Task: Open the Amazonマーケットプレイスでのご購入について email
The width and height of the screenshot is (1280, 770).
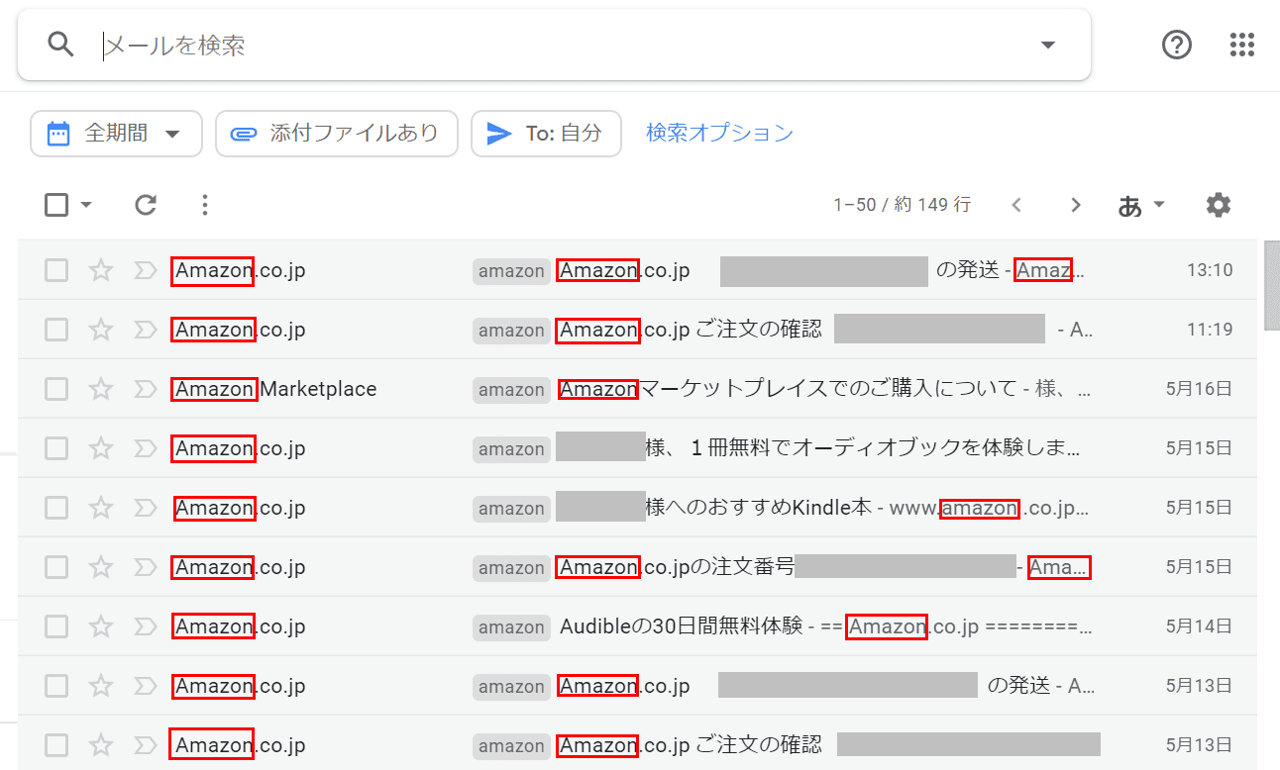Action: point(789,389)
